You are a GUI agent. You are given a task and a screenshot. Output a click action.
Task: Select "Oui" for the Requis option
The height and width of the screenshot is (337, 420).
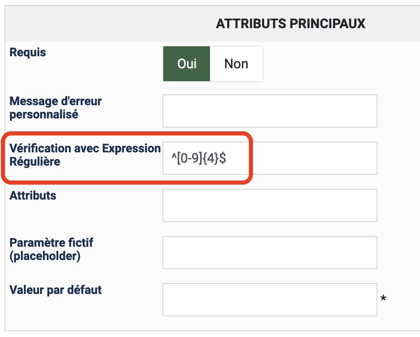coord(187,64)
